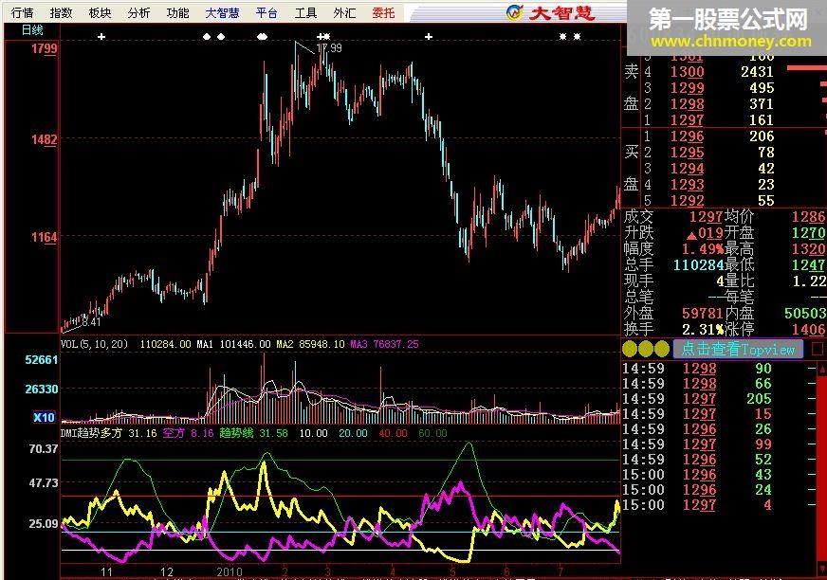This screenshot has width=827, height=580.
Task: Open the 行情 menu
Action: 22,12
